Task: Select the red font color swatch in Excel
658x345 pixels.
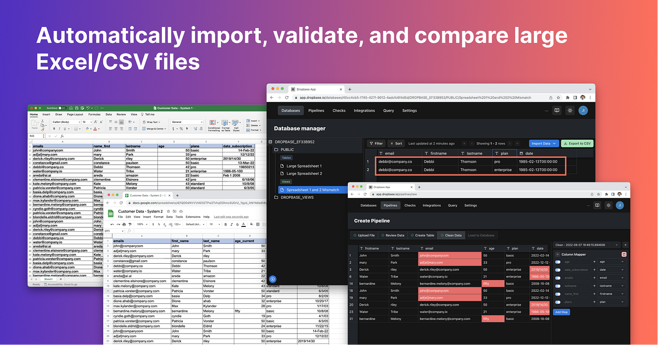Action: (95, 129)
